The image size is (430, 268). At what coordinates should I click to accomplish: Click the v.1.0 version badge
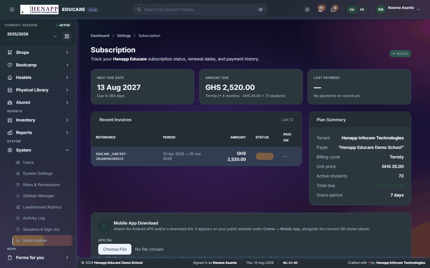(x=93, y=10)
